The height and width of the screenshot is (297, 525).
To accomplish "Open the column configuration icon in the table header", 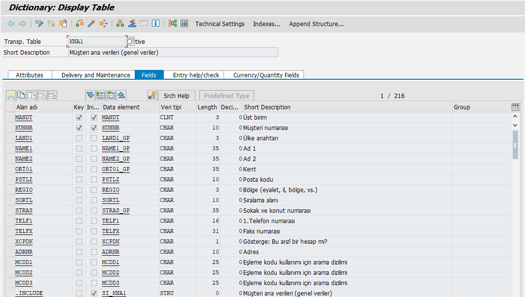I will [x=515, y=106].
